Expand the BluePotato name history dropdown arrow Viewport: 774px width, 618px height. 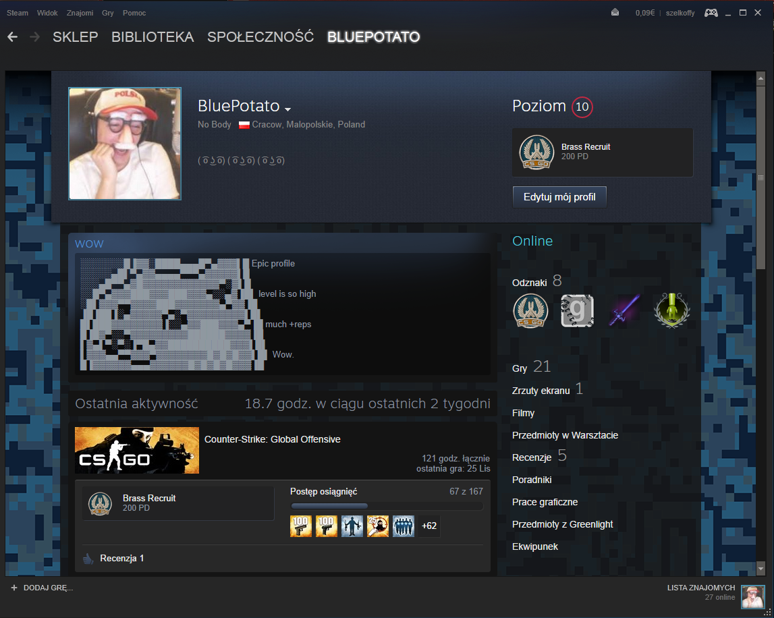pyautogui.click(x=287, y=109)
